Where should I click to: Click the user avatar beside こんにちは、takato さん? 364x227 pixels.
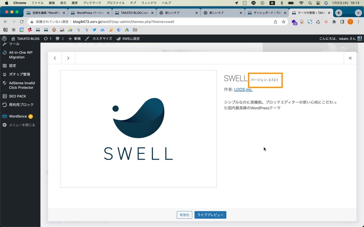point(360,39)
